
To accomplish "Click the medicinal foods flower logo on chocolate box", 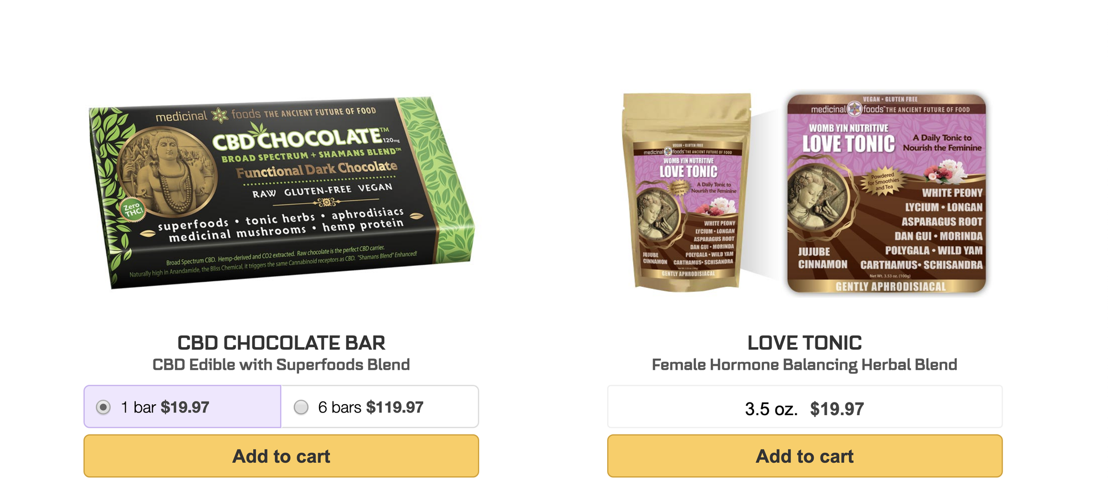I will pyautogui.click(x=220, y=115).
